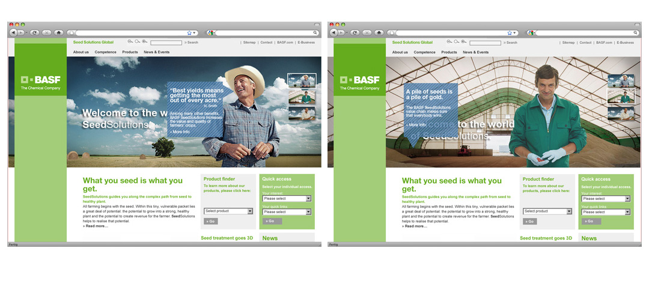Viewport: 649px width, 281px height.
Task: Open the BASF.com link in the left window
Action: point(285,42)
